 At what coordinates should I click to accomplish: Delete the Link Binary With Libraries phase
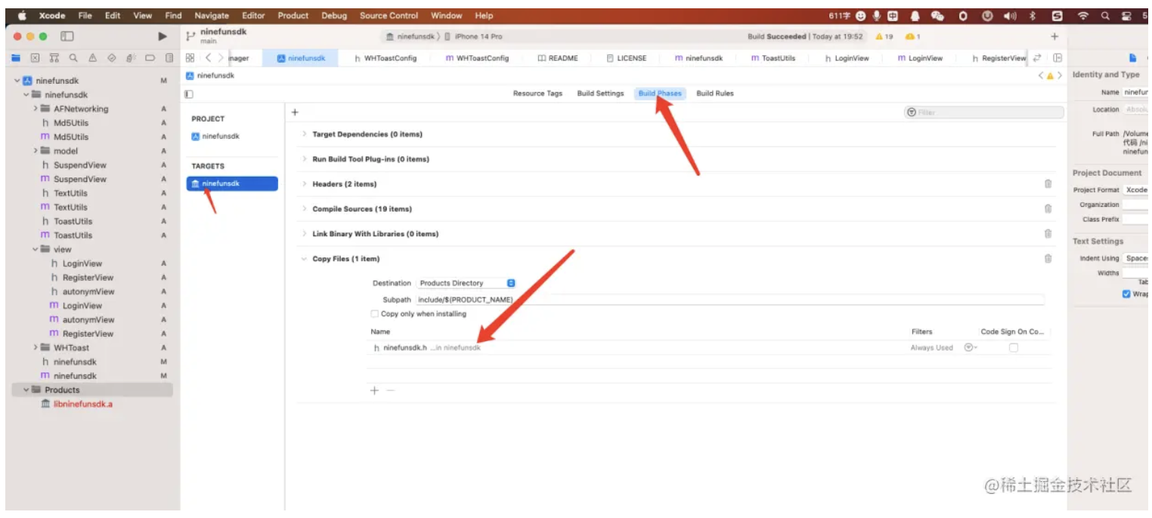click(x=1048, y=233)
